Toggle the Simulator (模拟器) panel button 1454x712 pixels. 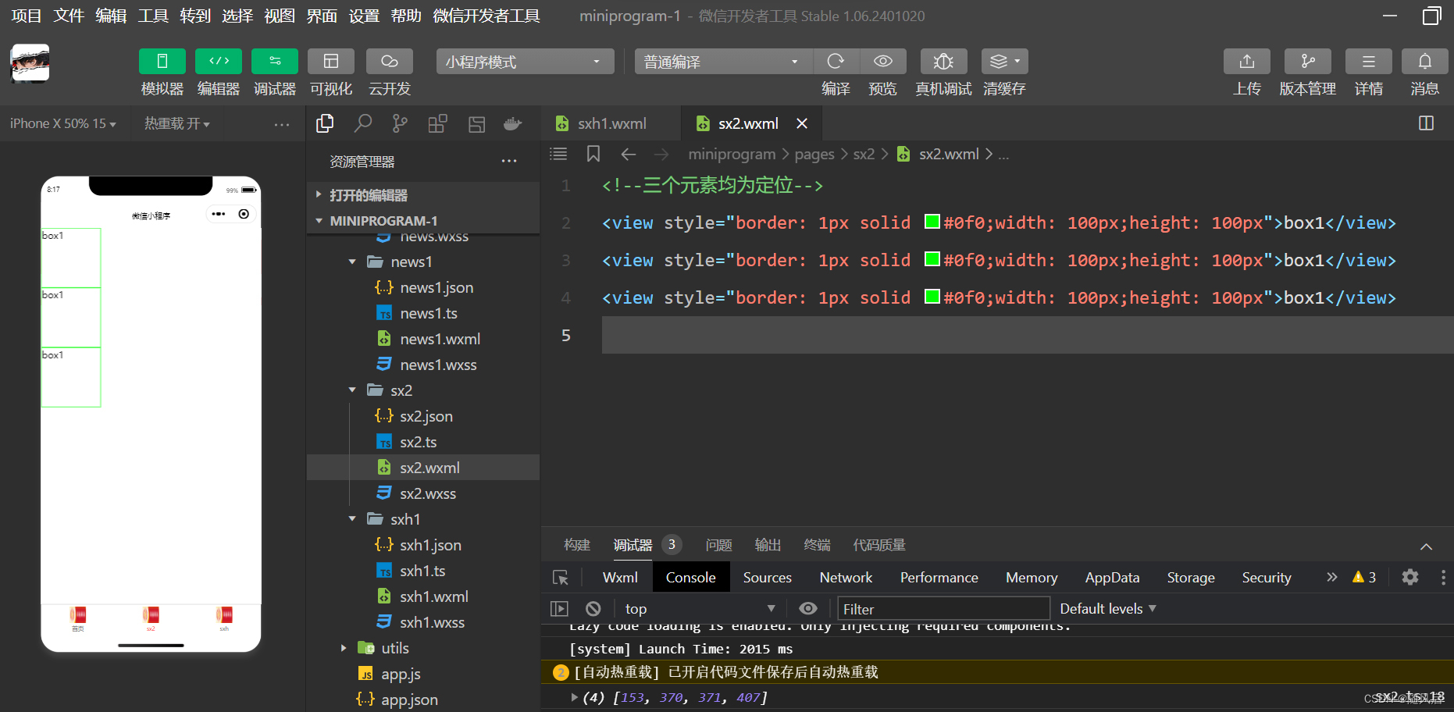coord(162,62)
